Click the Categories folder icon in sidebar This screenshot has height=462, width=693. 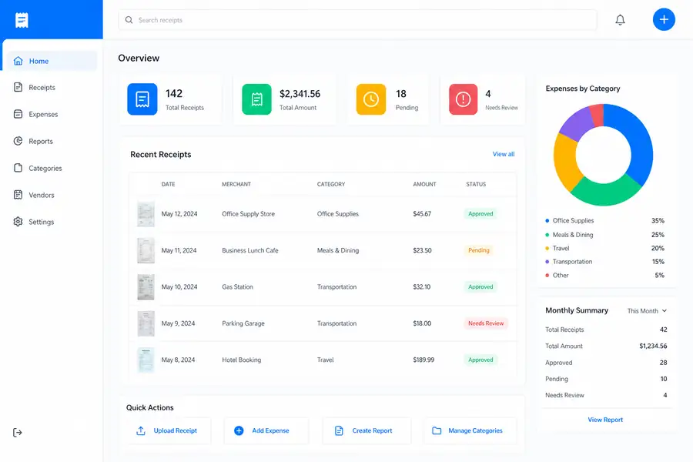[x=18, y=168]
